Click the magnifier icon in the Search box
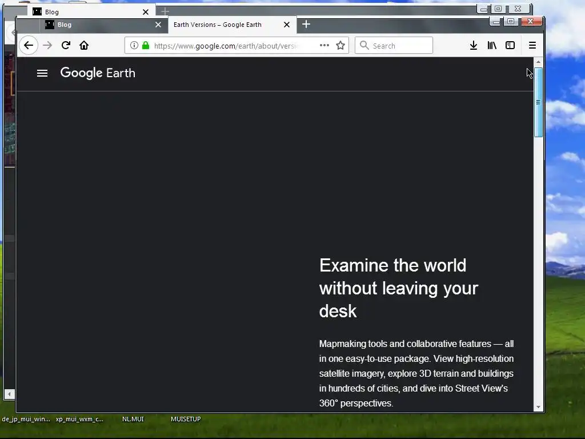The width and height of the screenshot is (585, 439). tap(364, 46)
